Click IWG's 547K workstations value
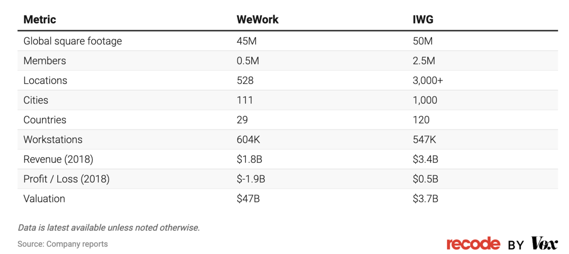This screenshot has width=569, height=254. [x=425, y=139]
